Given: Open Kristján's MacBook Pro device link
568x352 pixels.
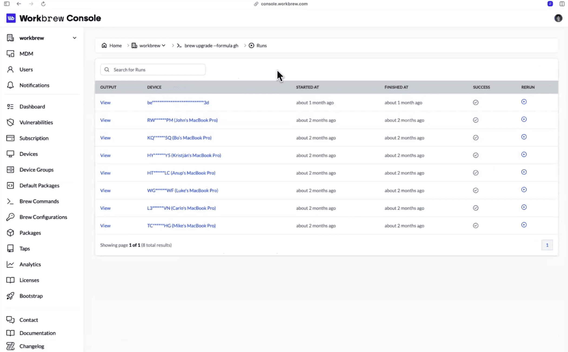Looking at the screenshot, I should coord(184,155).
